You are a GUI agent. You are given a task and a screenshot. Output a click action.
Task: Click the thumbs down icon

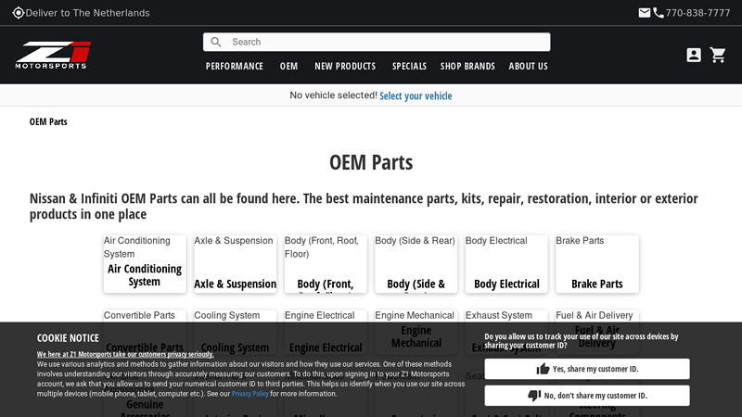tap(534, 396)
